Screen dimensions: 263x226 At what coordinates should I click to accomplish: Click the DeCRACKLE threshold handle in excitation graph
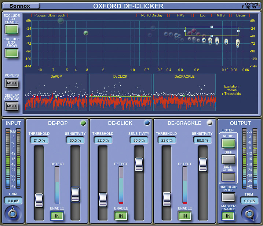pos(184,96)
